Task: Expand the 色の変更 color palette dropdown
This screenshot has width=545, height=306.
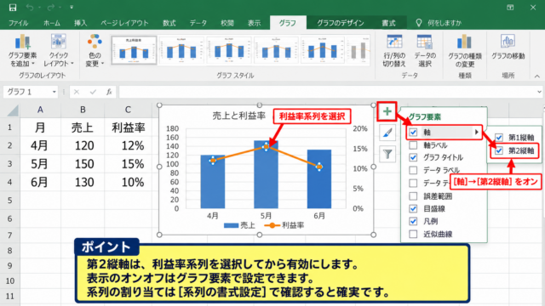Action: pyautogui.click(x=95, y=51)
